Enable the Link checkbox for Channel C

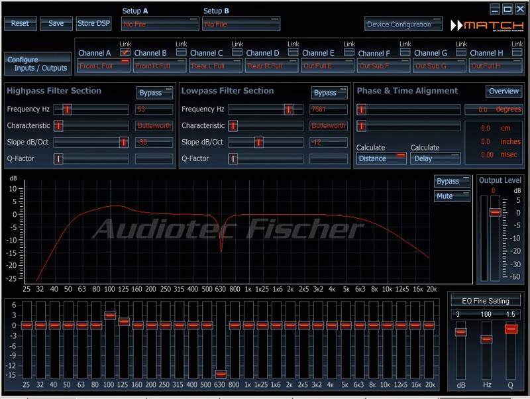237,52
